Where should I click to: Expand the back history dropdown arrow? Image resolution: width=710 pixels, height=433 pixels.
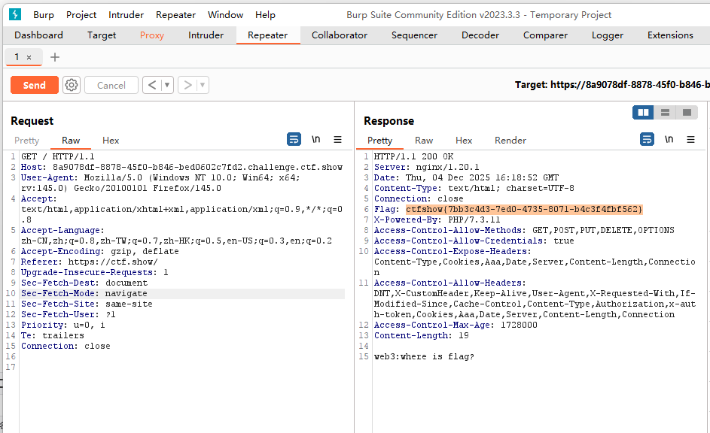pyautogui.click(x=167, y=86)
